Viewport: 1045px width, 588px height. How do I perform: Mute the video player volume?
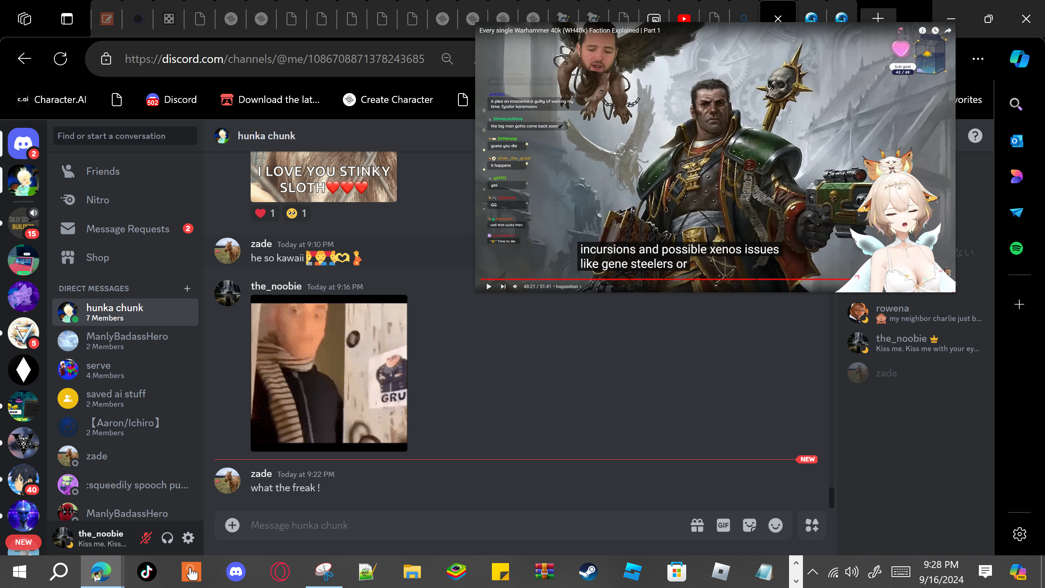[x=515, y=286]
